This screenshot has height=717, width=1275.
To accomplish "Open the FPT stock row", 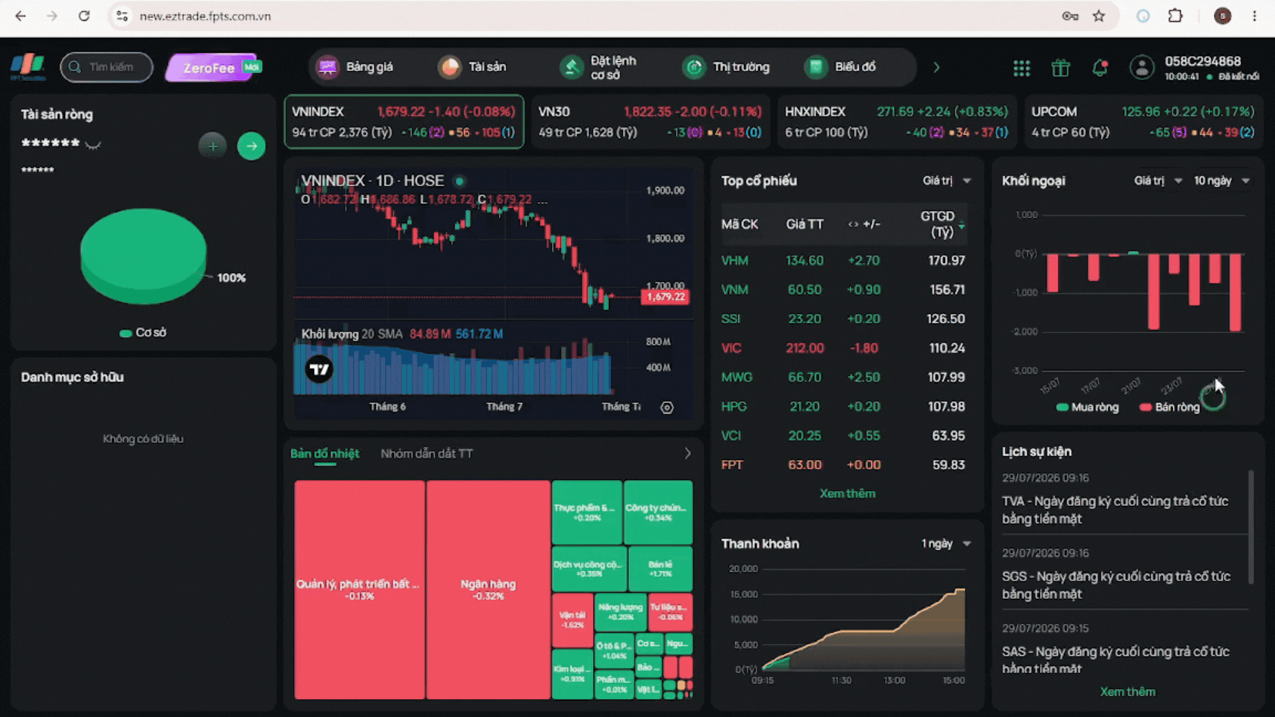I will (x=843, y=465).
